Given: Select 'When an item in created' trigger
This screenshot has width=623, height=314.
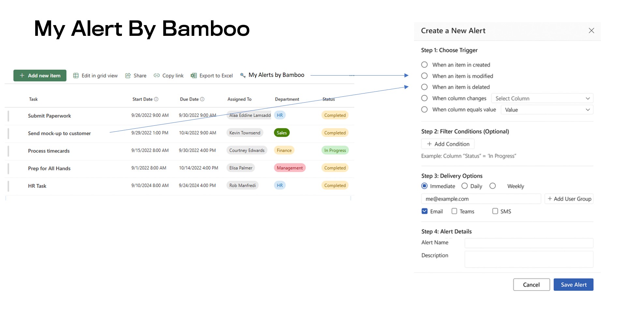Looking at the screenshot, I should click(x=424, y=65).
